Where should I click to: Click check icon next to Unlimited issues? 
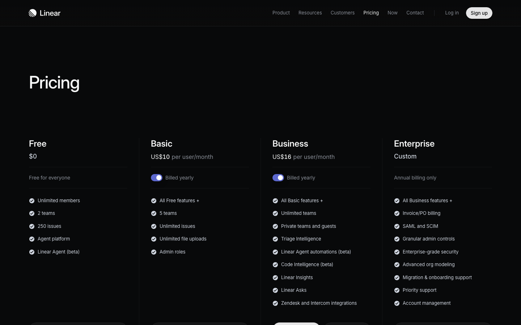coord(154,226)
